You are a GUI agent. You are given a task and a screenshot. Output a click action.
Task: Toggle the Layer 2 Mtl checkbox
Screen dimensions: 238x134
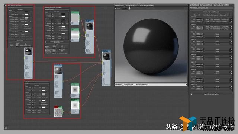[x=231, y=27]
